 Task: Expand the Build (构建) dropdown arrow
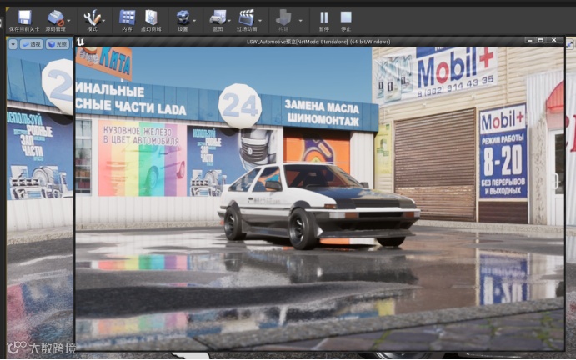click(300, 21)
